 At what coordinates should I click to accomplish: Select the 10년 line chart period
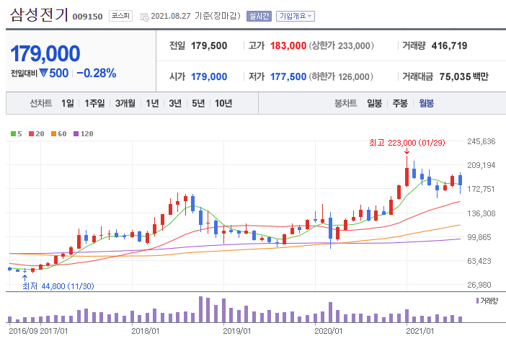223,103
